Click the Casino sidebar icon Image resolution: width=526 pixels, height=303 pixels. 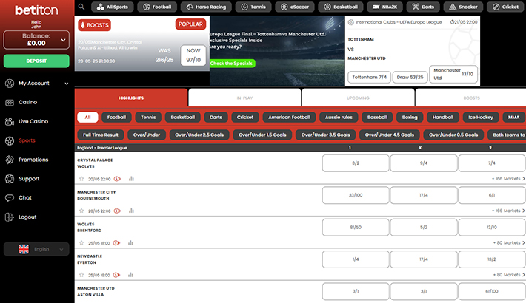[10, 103]
